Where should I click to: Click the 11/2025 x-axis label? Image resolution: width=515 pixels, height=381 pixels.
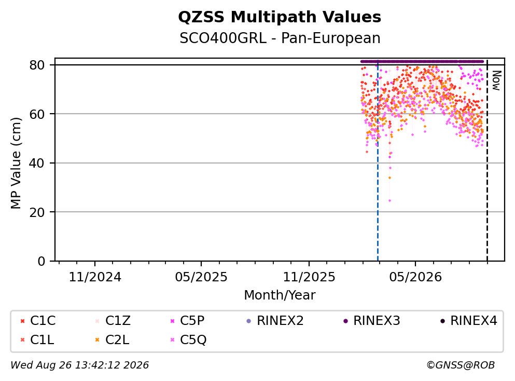[309, 277]
